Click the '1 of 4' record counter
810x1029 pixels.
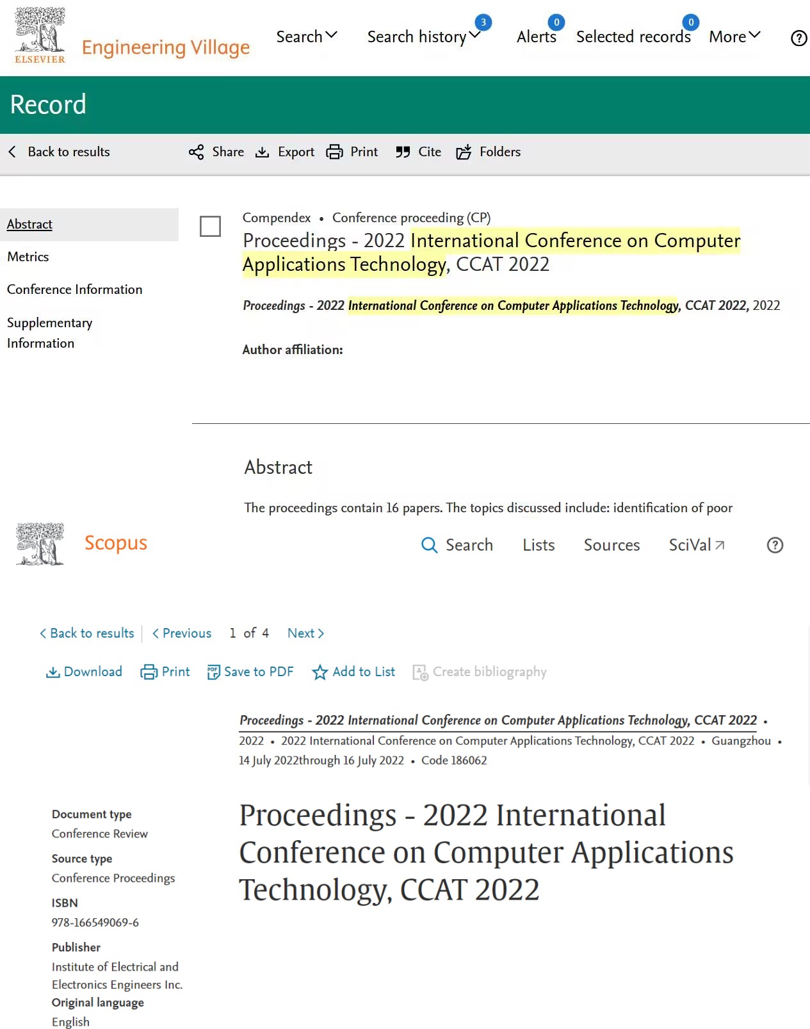click(249, 633)
